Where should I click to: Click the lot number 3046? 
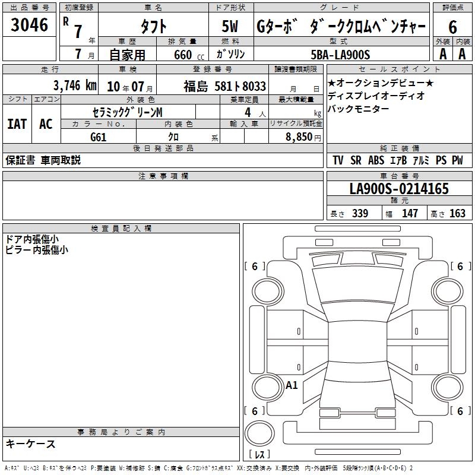click(x=29, y=25)
